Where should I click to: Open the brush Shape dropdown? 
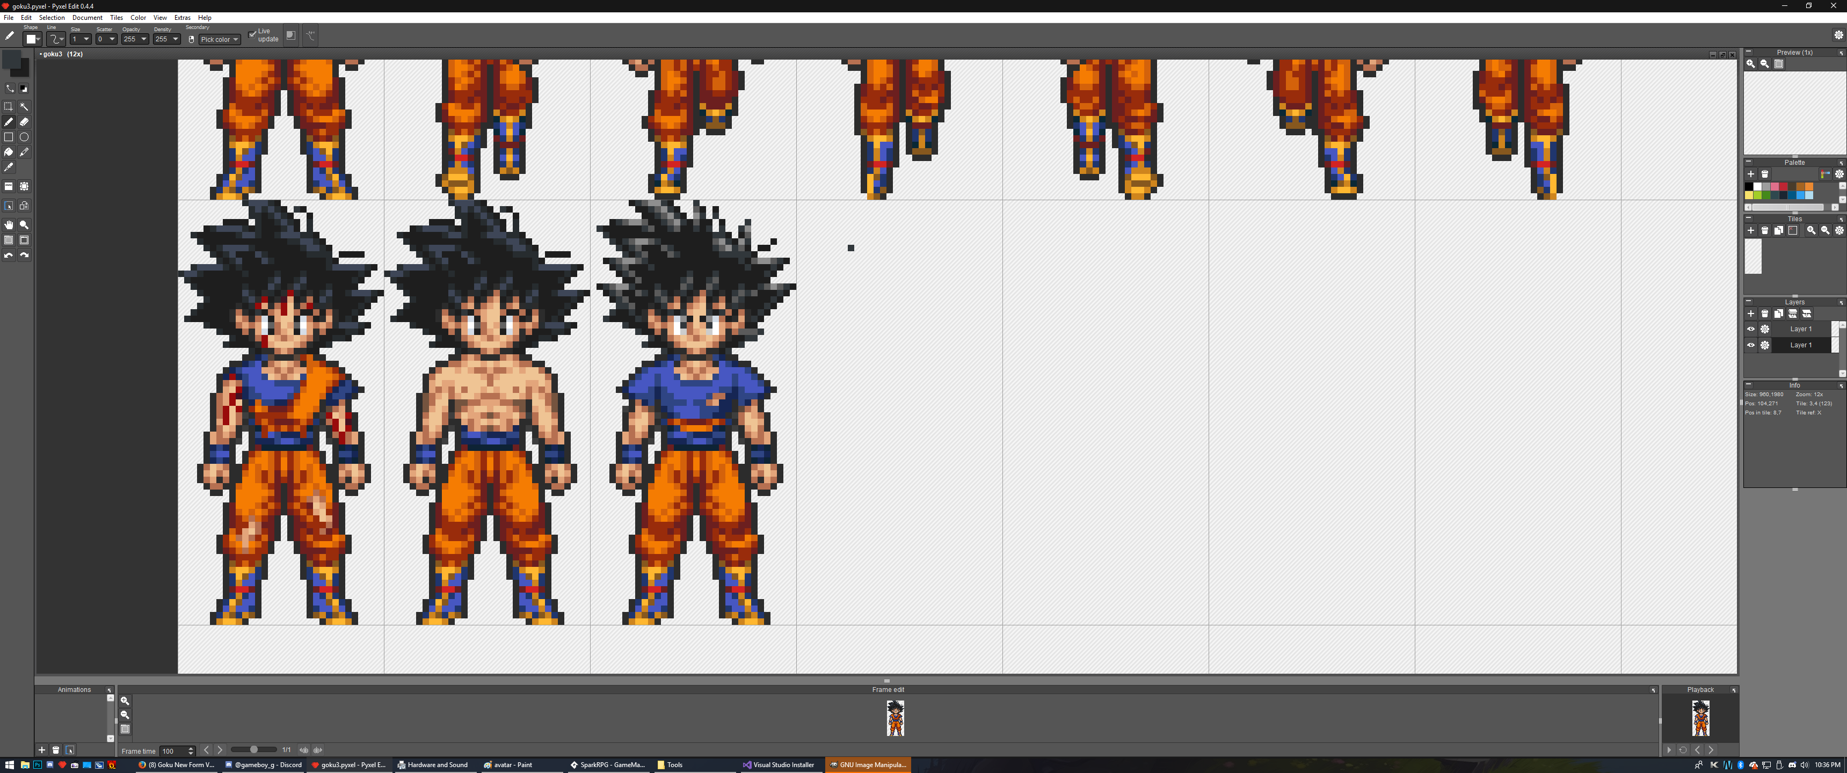(x=33, y=39)
